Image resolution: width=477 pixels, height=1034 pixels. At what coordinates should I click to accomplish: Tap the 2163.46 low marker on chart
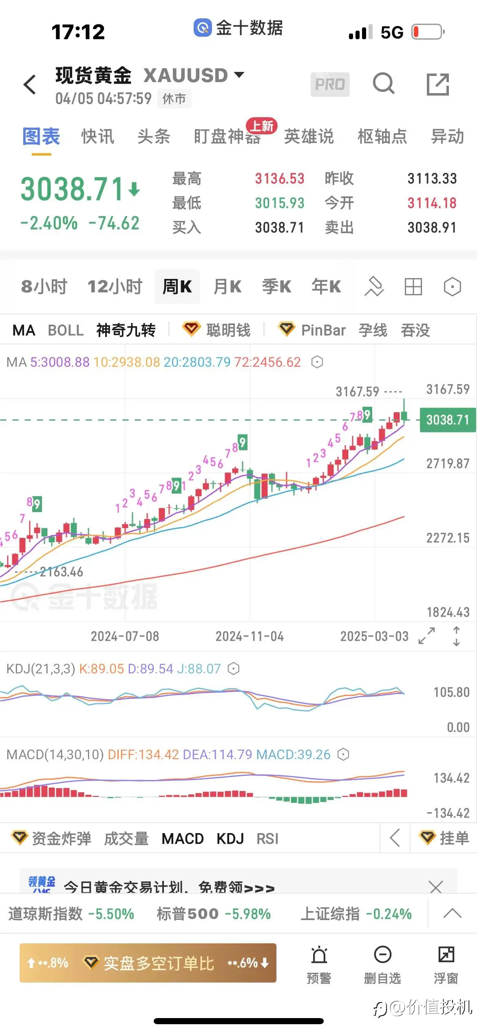(x=62, y=572)
